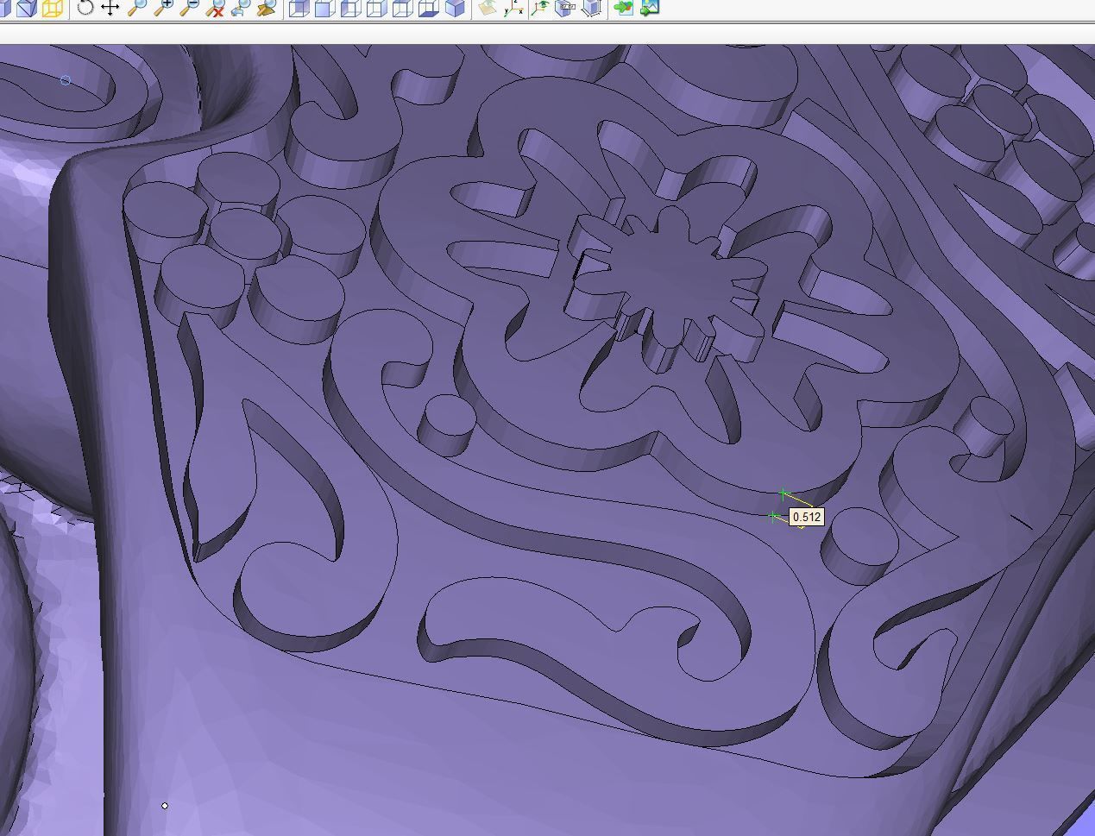1095x836 pixels.
Task: Click the picture export icon at toolbar end
Action: [650, 9]
